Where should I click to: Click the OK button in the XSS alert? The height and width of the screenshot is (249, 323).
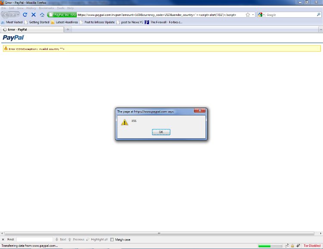(161, 132)
